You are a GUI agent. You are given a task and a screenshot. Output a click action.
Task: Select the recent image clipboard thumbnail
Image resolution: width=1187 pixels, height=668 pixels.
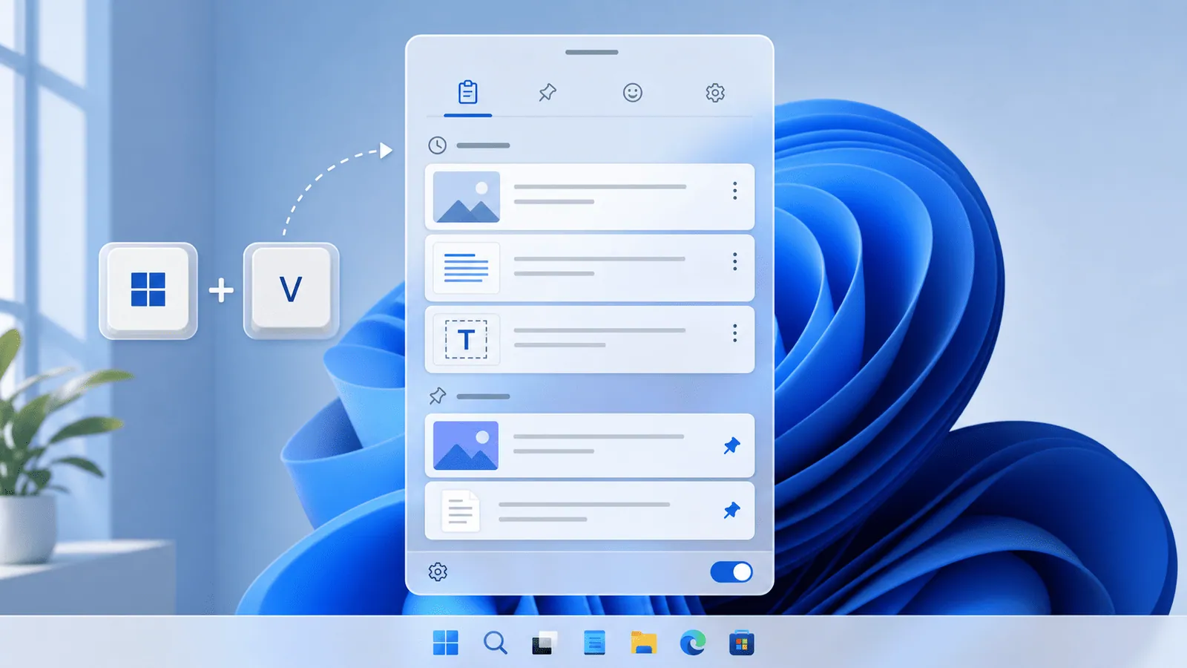[x=466, y=197]
